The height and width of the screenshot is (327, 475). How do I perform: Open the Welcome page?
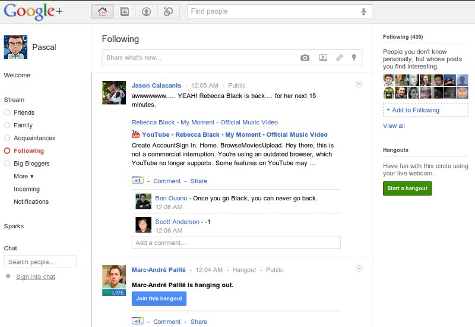coord(17,76)
